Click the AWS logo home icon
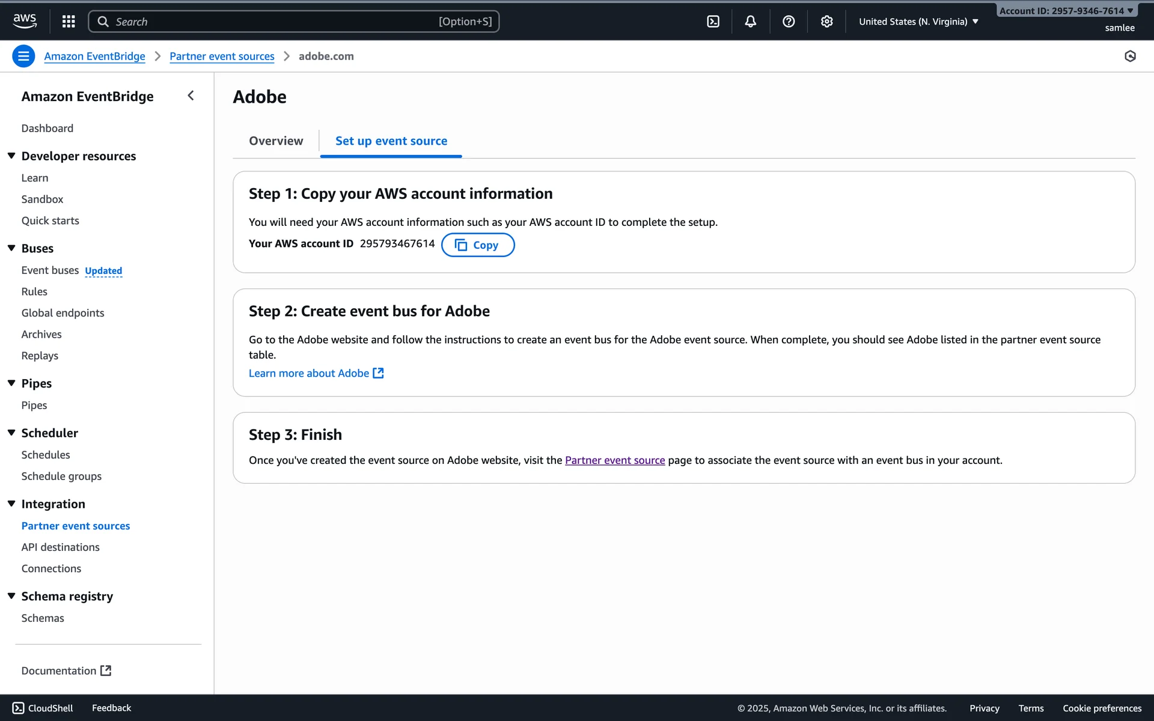The image size is (1154, 721). pos(25,21)
